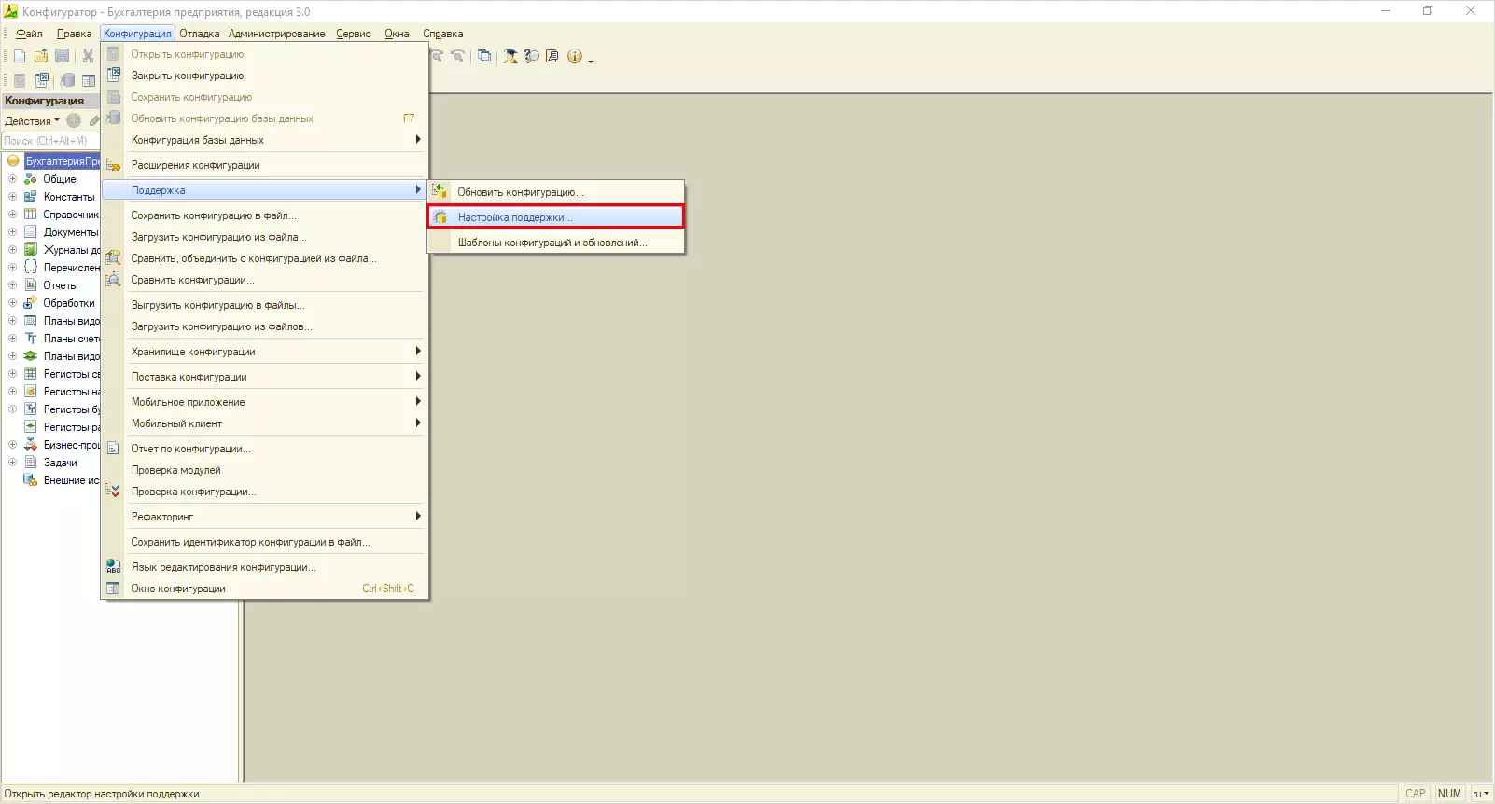
Task: Open the Файл menu
Action: [x=29, y=34]
